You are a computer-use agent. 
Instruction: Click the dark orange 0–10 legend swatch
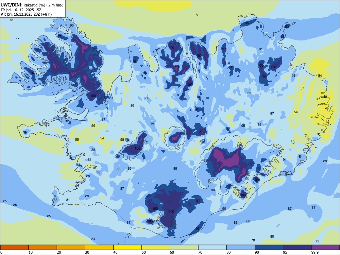(15, 248)
